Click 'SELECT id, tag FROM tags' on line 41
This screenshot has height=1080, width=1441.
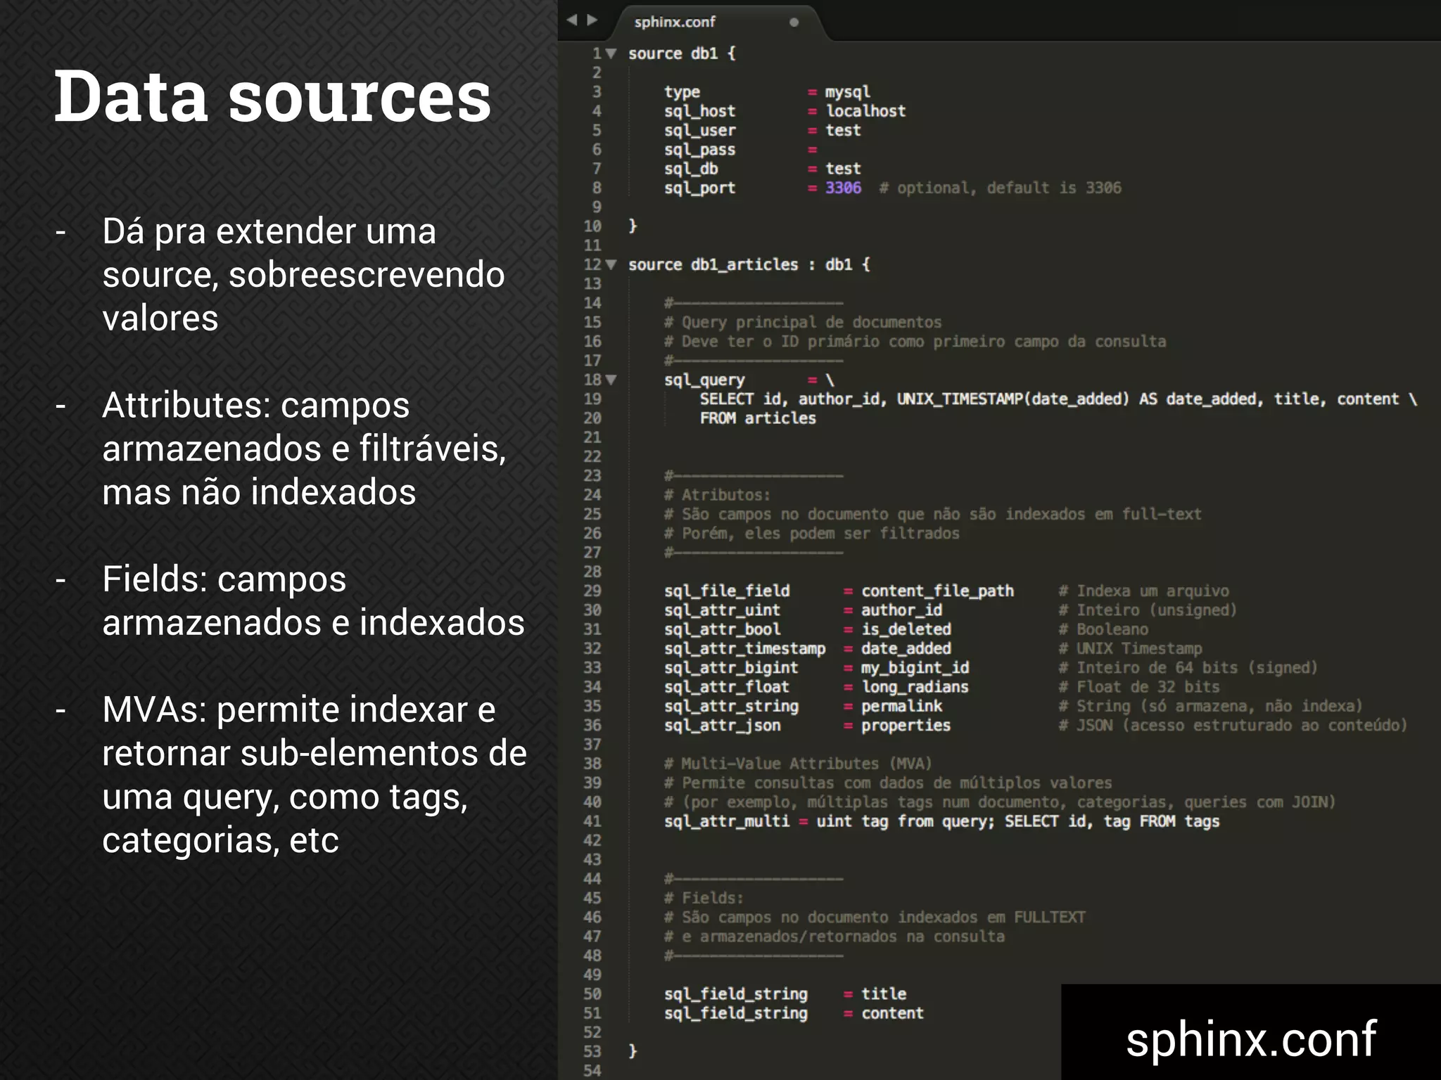1112,821
